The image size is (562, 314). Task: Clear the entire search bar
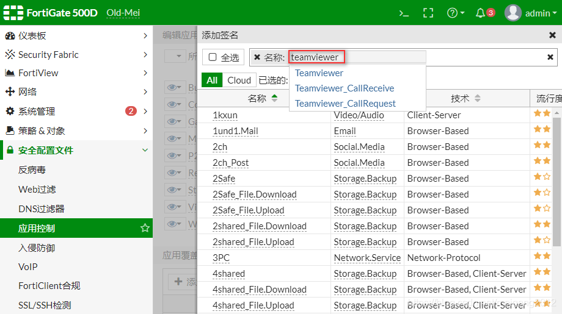[550, 57]
